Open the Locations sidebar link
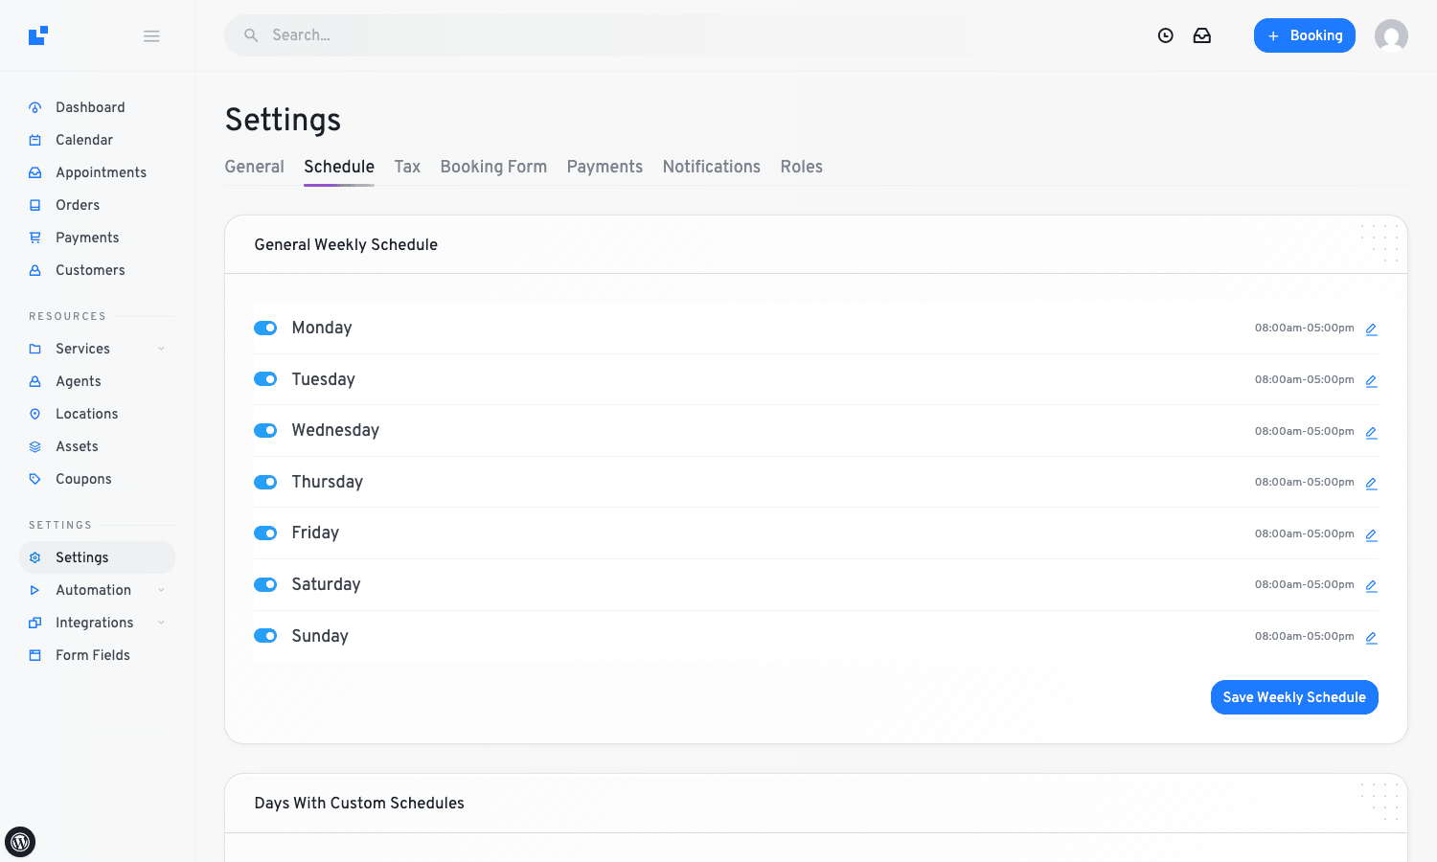The image size is (1437, 862). tap(87, 414)
